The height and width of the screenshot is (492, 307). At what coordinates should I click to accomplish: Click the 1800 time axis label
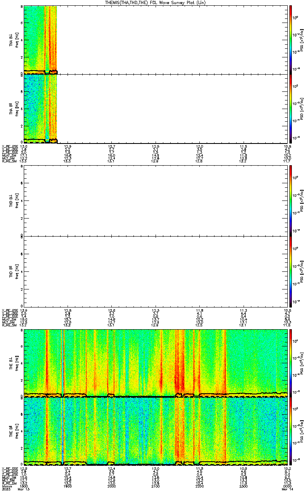coord(24,486)
